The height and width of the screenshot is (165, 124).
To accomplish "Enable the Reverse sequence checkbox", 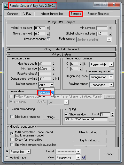I will tap(112, 71).
